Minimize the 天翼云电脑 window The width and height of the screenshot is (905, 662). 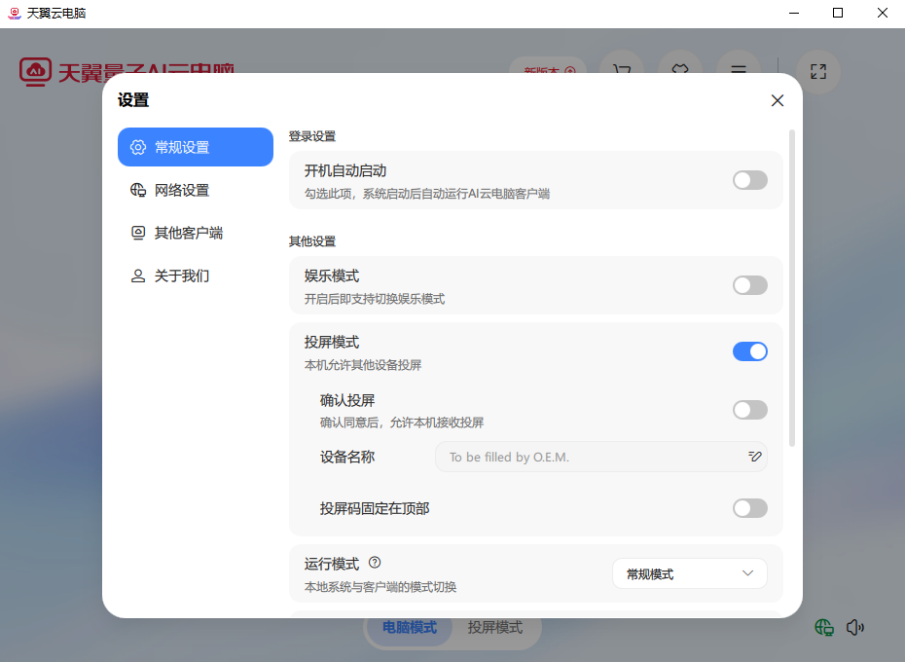click(x=794, y=13)
